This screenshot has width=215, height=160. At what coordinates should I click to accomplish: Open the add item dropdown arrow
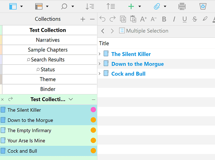[140, 6]
